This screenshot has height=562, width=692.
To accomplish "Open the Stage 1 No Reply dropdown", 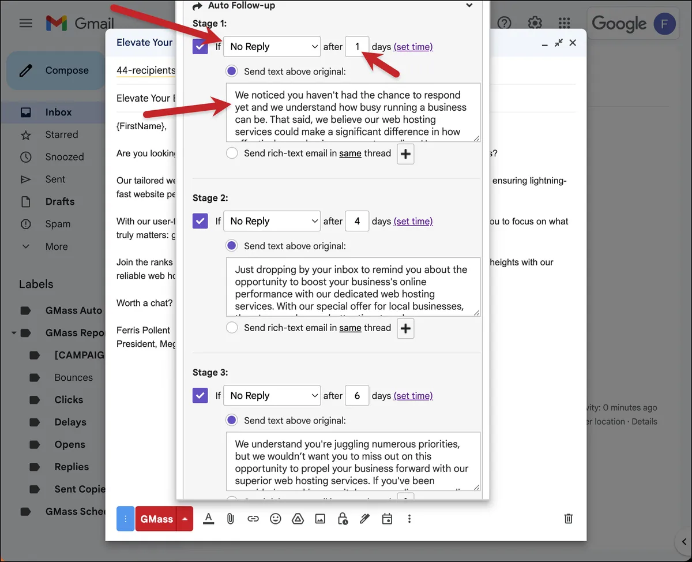I will click(x=272, y=47).
